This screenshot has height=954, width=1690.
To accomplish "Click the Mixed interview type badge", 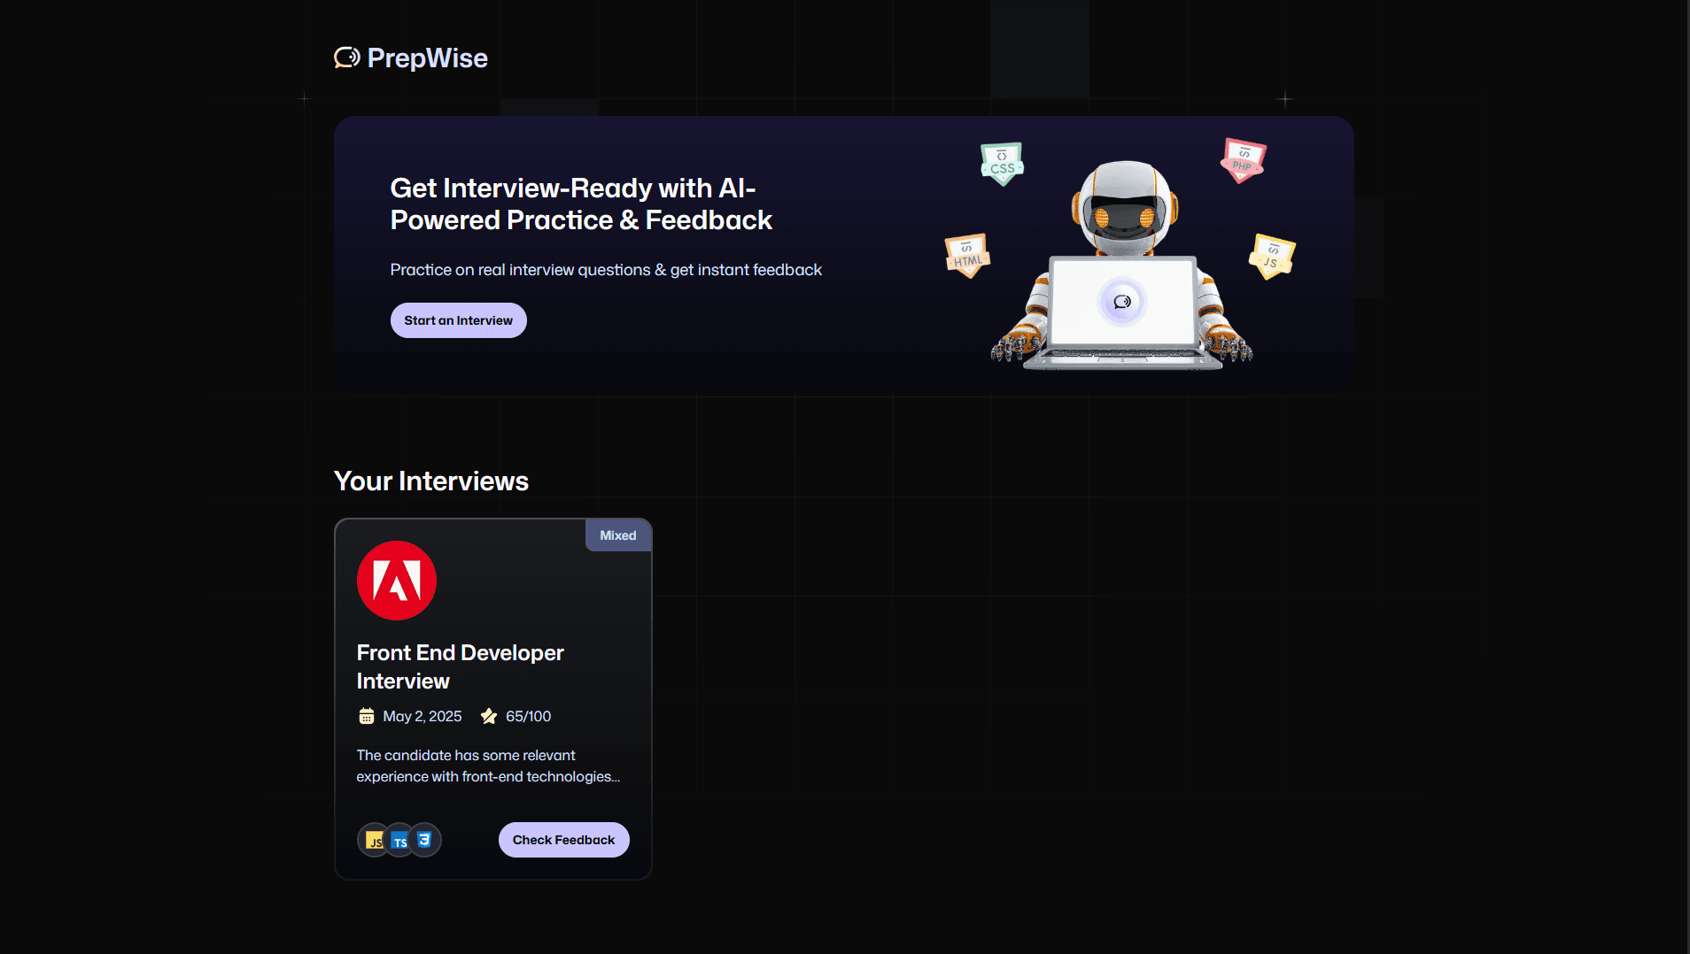I will pos(618,535).
